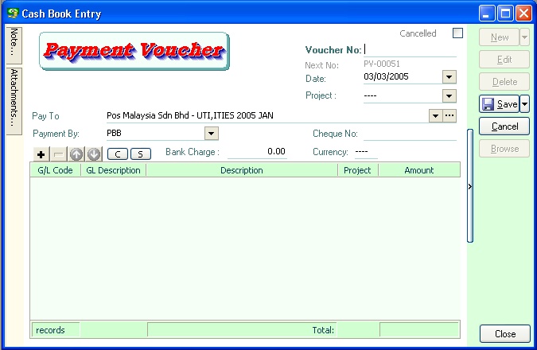Open the Note side tab

coord(14,45)
